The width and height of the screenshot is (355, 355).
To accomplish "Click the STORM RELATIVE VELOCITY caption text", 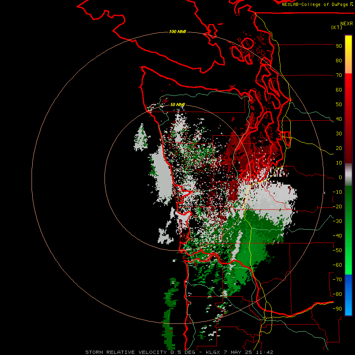I will [x=126, y=352].
